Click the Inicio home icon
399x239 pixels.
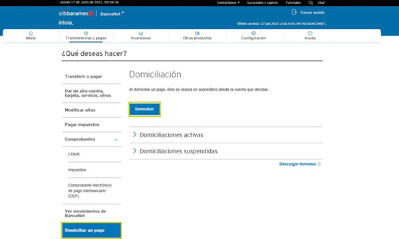pyautogui.click(x=31, y=33)
